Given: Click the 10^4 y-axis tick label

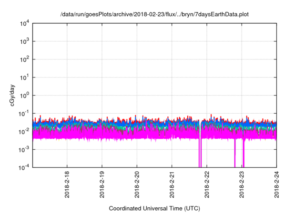Looking at the screenshot, I should [x=24, y=23].
